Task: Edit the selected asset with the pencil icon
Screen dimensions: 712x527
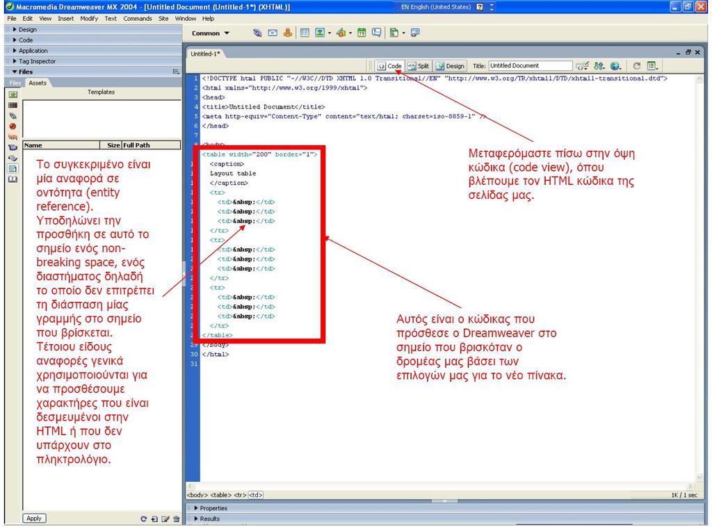Action: [x=165, y=519]
